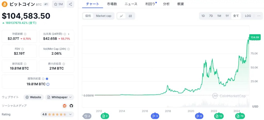The height and width of the screenshot is (120, 264).
Task: Select the line chart icon
Action: [121, 16]
